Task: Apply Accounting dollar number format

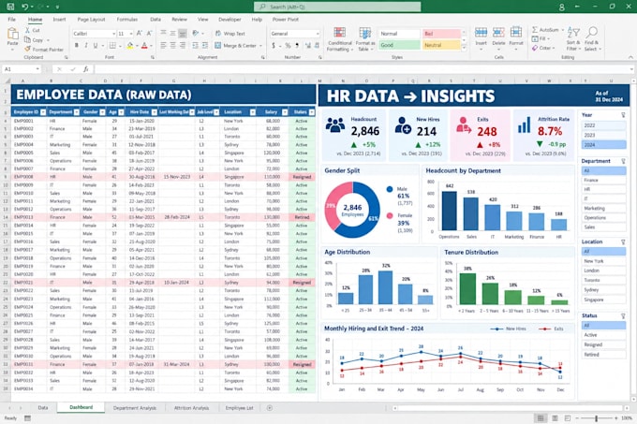Action: (274, 46)
